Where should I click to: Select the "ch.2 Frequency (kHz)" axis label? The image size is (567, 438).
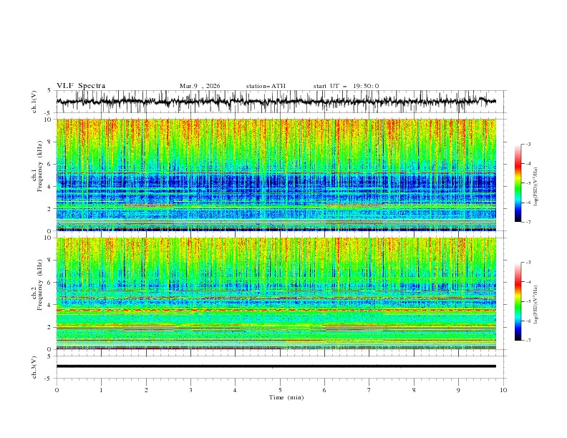coord(37,285)
